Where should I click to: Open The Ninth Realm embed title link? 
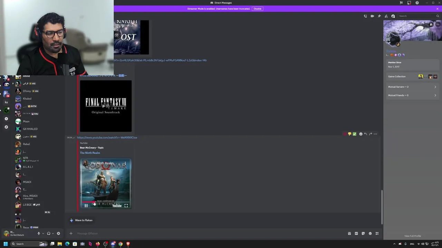90,153
